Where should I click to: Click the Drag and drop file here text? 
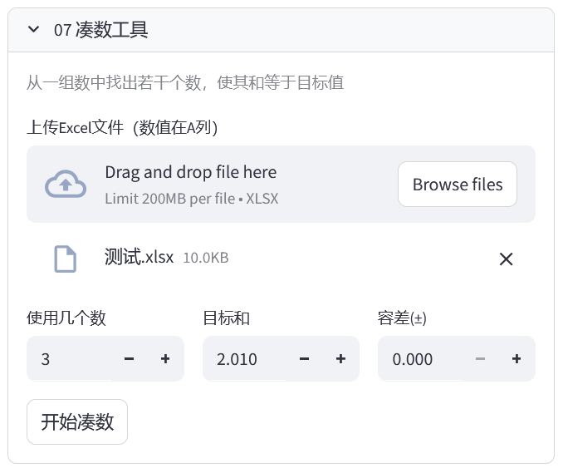tap(190, 172)
